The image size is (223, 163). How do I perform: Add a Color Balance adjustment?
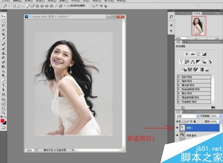click(193, 62)
